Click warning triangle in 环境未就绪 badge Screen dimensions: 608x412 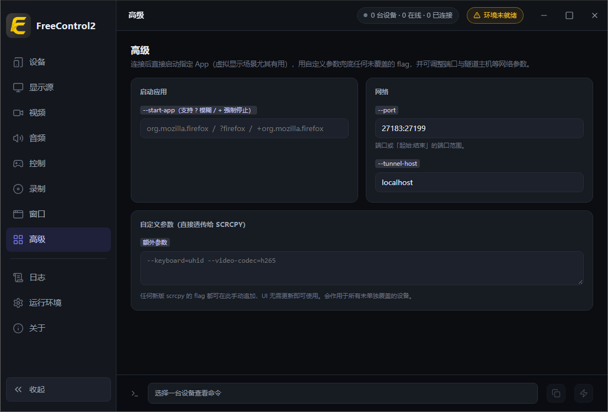(x=477, y=15)
